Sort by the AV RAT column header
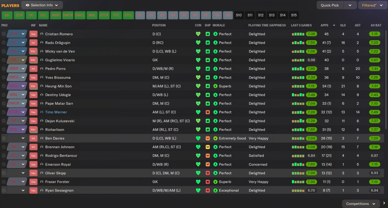 point(376,25)
